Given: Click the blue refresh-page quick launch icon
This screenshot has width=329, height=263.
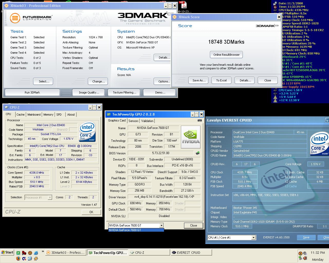Looking at the screenshot, I should (30, 258).
